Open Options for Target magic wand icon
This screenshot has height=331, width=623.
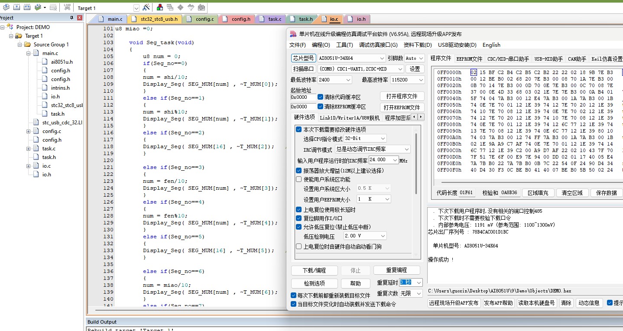tap(146, 7)
